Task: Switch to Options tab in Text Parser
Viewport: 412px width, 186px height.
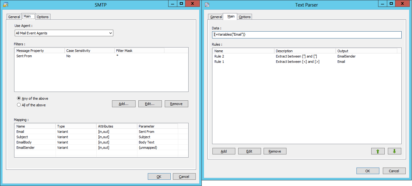Action: [x=245, y=17]
